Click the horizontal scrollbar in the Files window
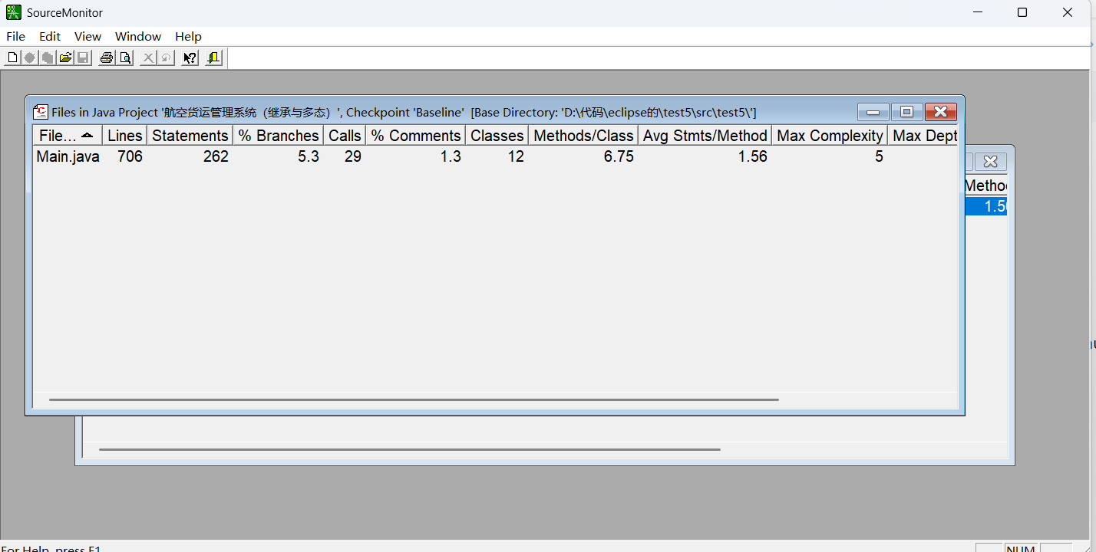The image size is (1096, 552). (x=414, y=399)
